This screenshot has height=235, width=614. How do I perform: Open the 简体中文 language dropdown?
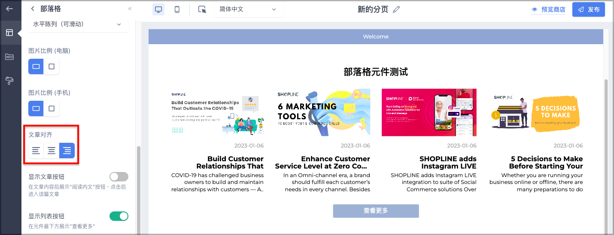click(249, 9)
